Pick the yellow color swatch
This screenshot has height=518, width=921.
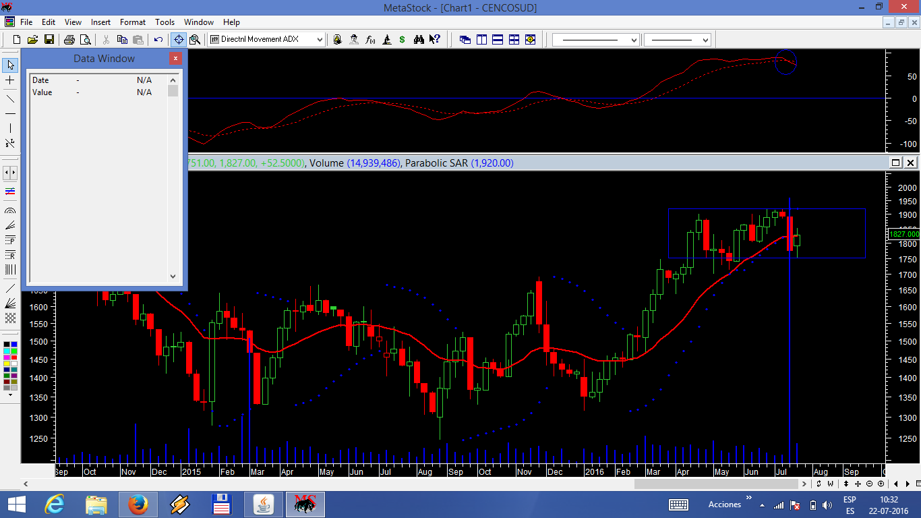[7, 364]
